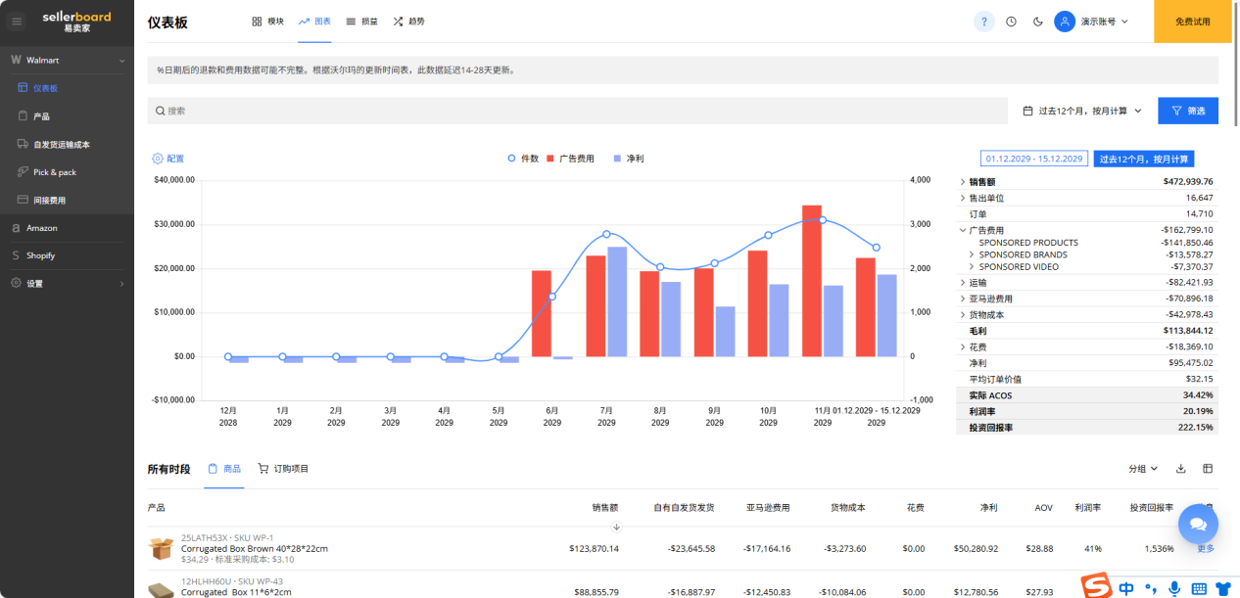Image resolution: width=1240 pixels, height=598 pixels.
Task: Hide the 广告费用 bars via the legend
Action: (578, 160)
